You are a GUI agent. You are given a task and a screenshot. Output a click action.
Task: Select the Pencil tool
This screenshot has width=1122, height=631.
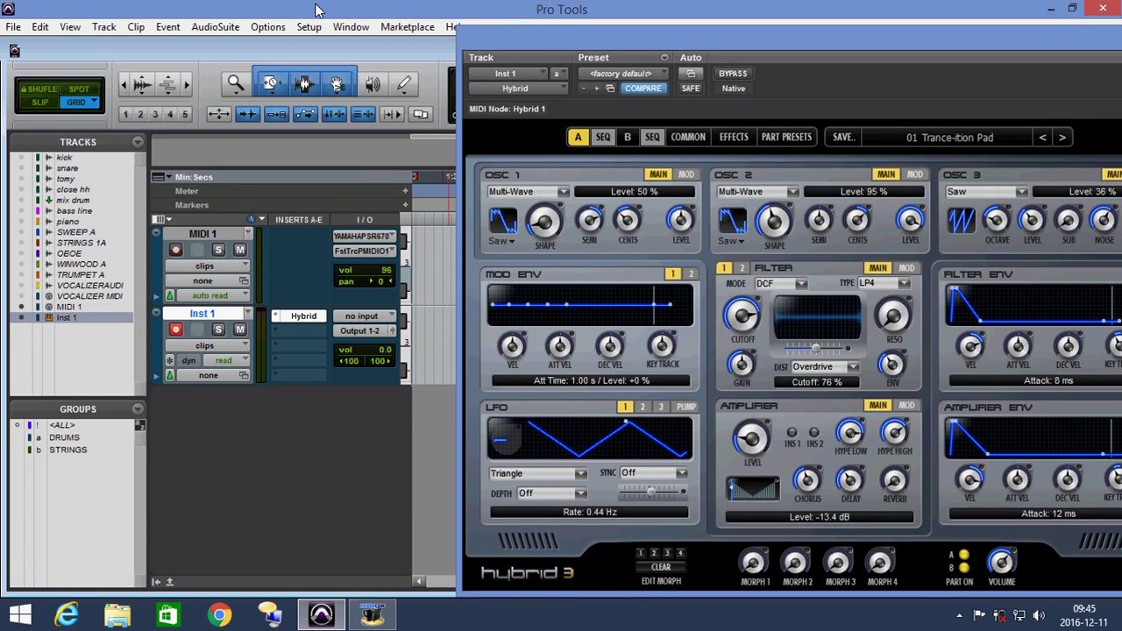(403, 84)
